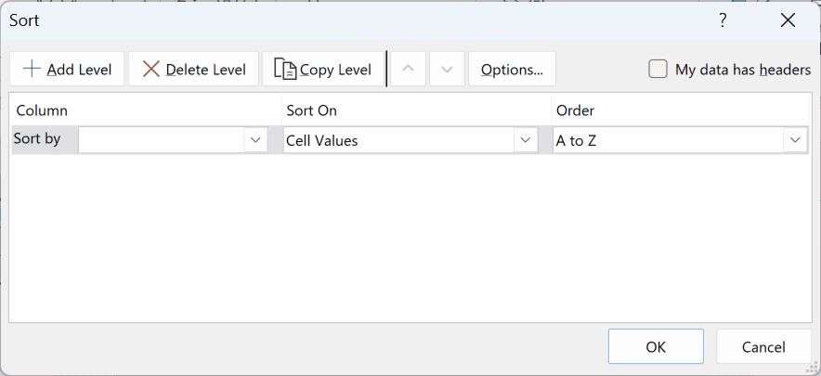
Task: Open the Sort On Cell Values dropdown
Action: 526,140
